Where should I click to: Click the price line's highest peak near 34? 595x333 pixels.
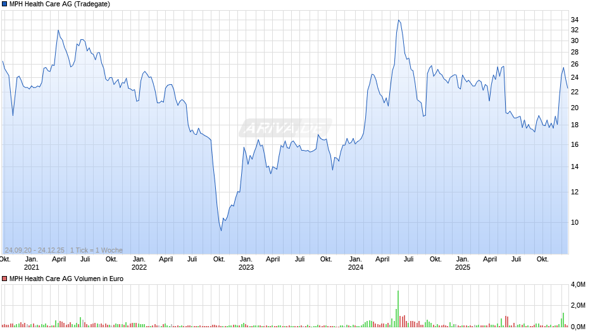pyautogui.click(x=398, y=20)
